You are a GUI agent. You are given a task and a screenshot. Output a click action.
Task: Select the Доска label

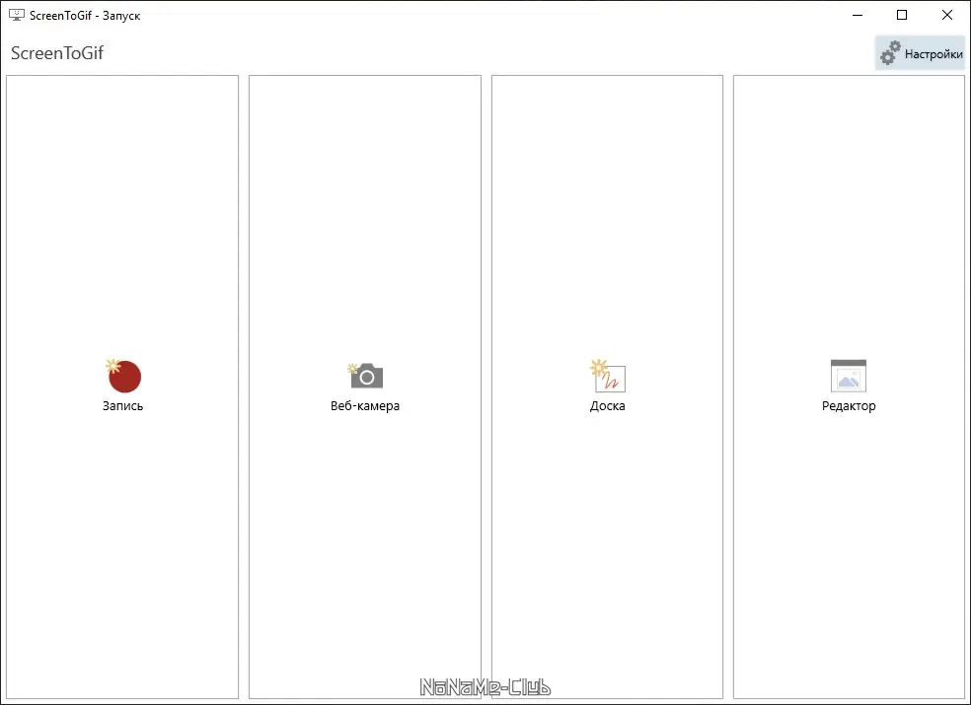[x=608, y=406]
